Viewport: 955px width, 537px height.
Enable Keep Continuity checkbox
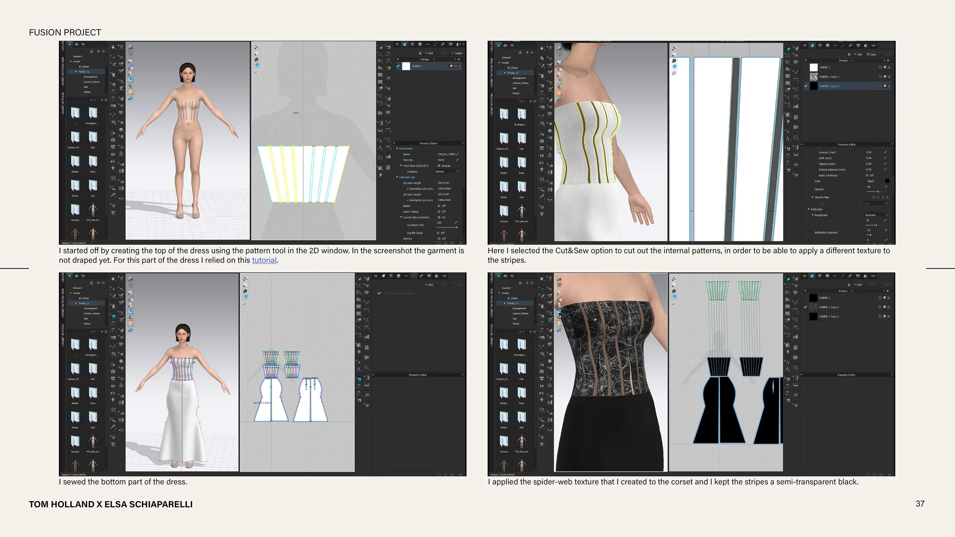coord(867,175)
